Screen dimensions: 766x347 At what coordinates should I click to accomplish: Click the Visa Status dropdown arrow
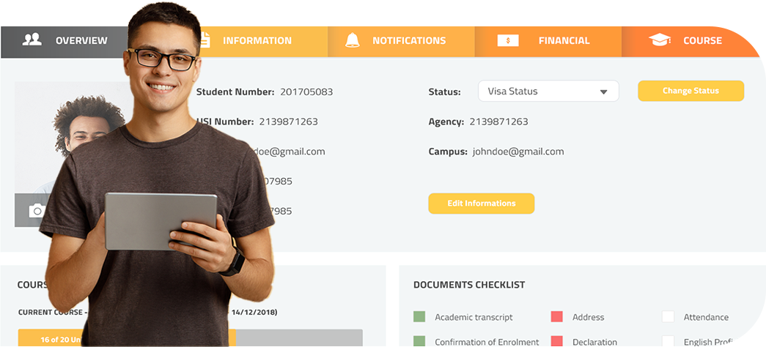(x=603, y=92)
